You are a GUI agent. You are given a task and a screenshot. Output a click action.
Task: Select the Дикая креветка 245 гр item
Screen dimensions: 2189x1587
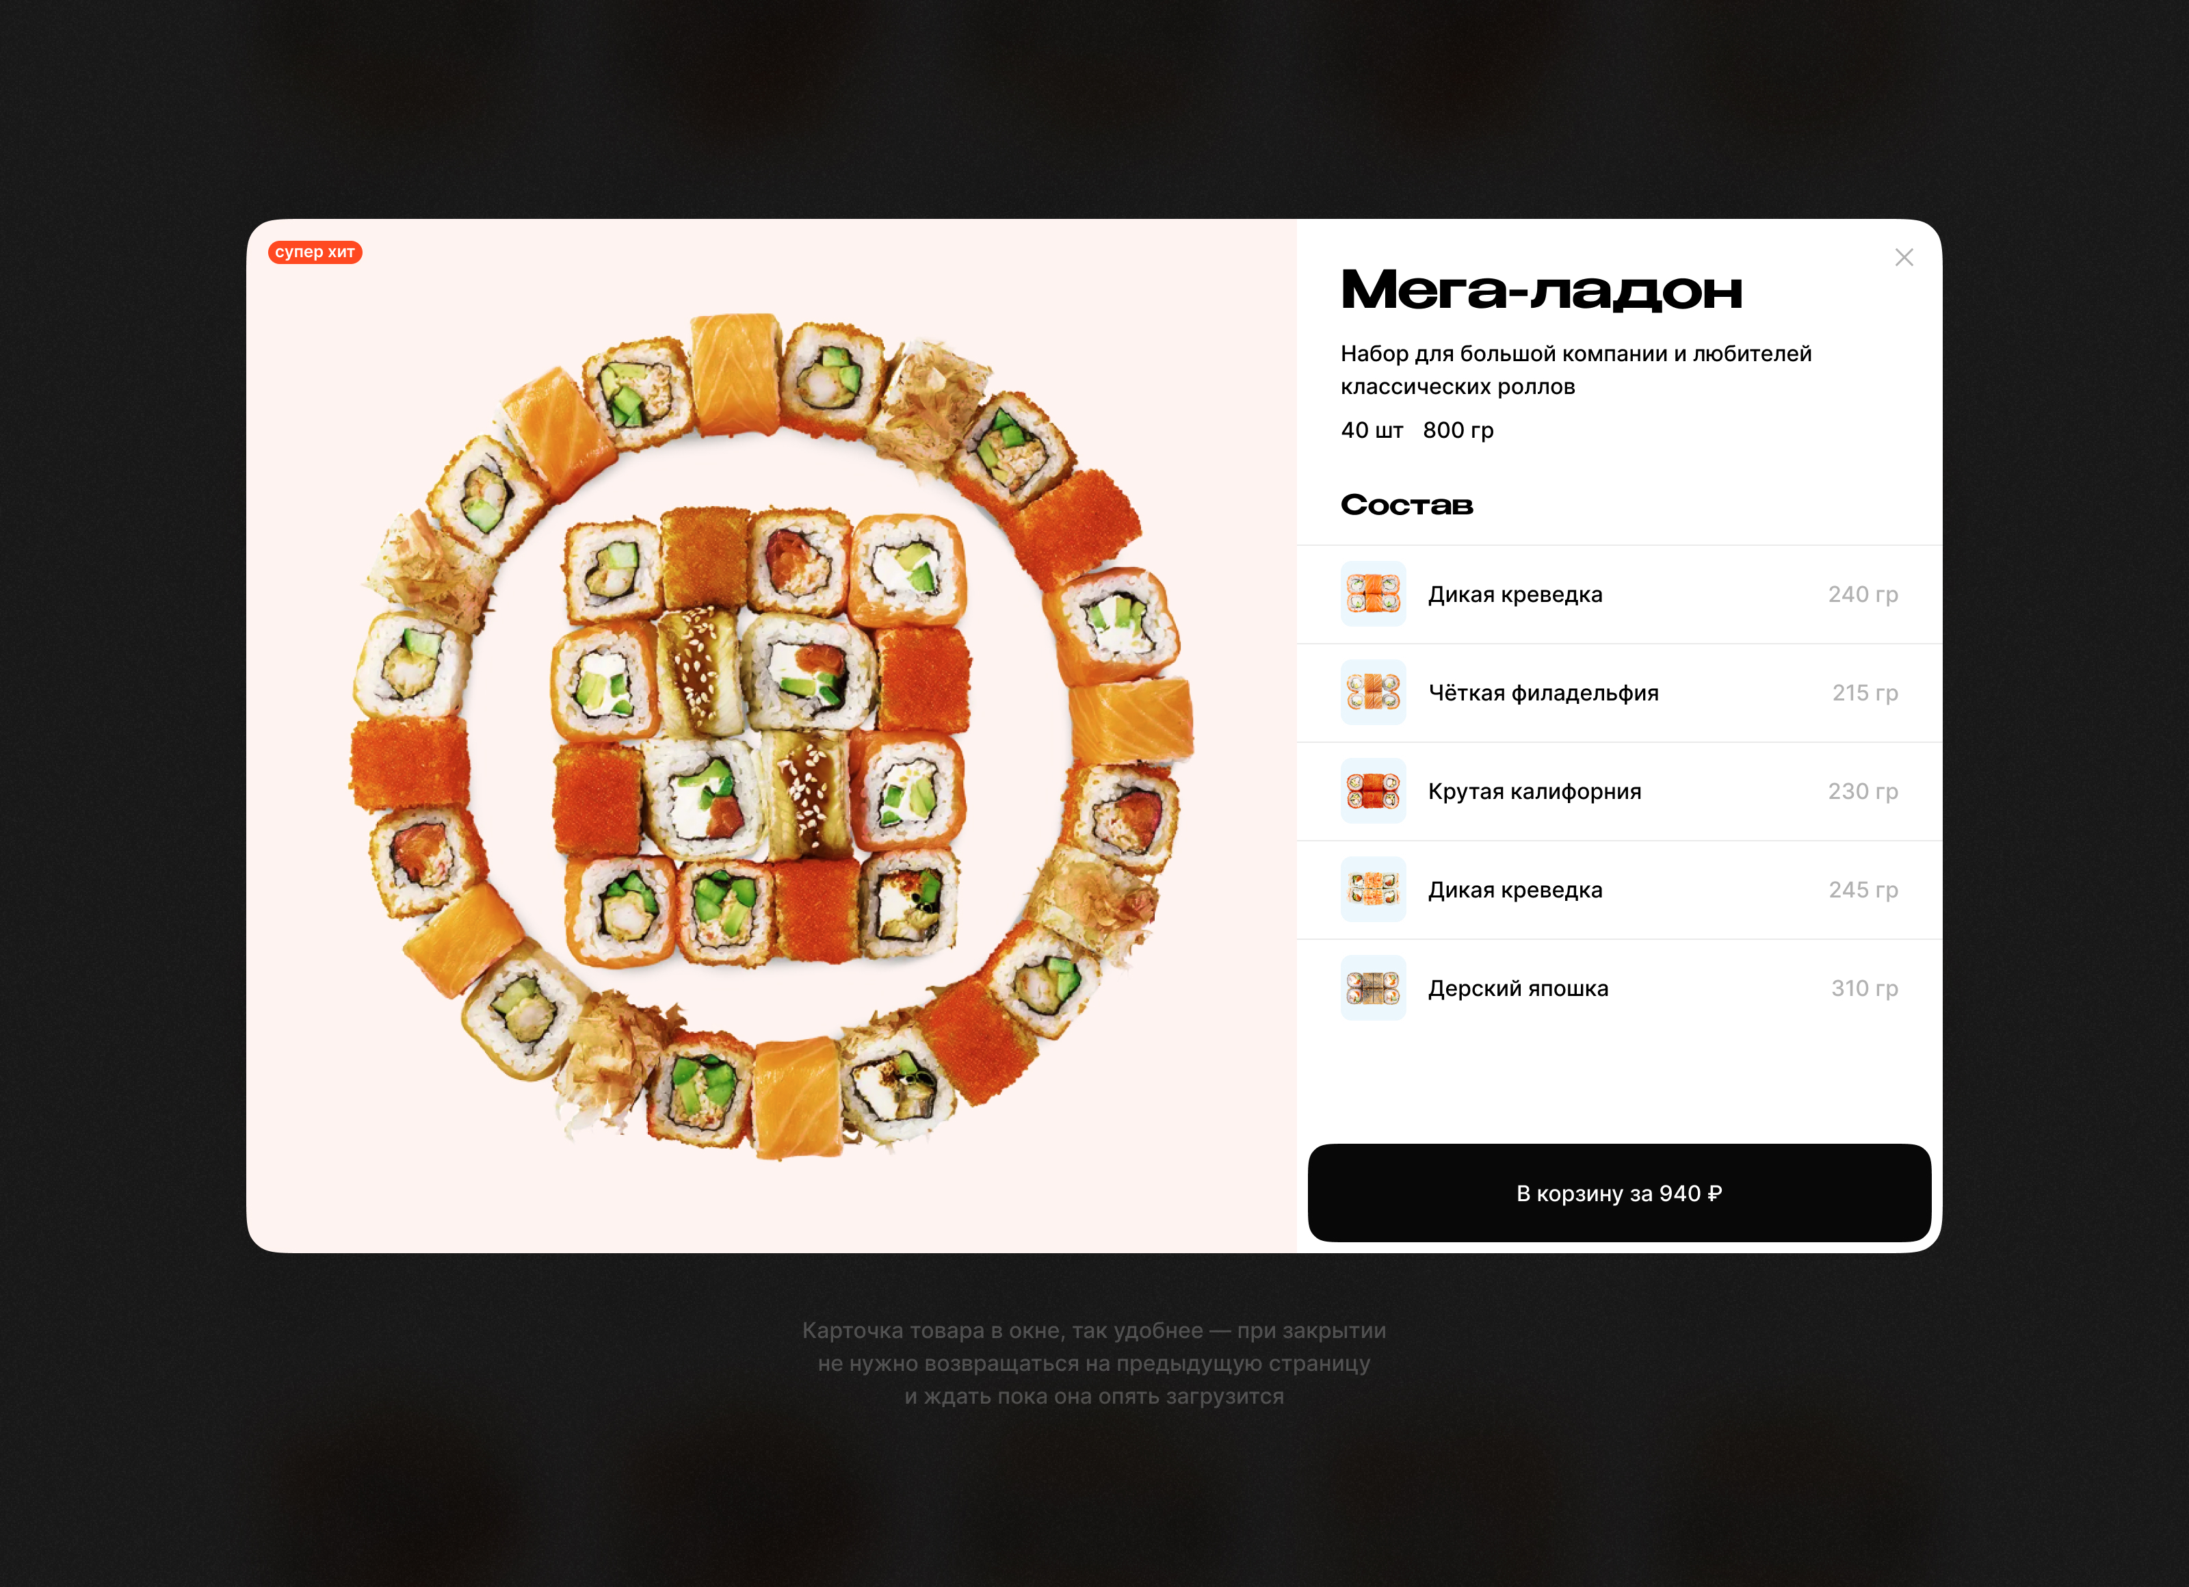click(x=1618, y=890)
